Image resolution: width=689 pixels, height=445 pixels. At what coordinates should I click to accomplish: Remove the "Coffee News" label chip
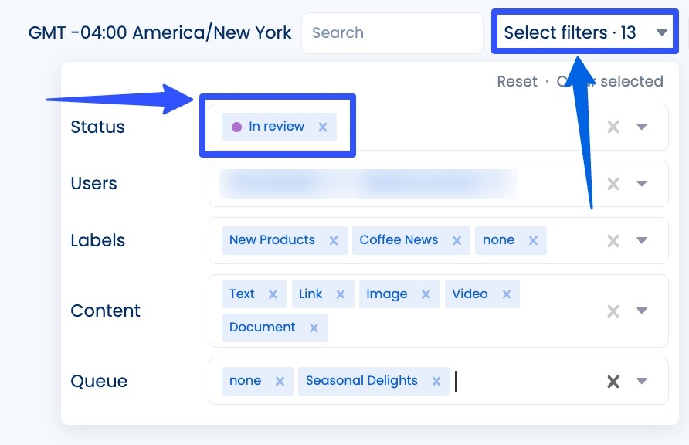[457, 240]
